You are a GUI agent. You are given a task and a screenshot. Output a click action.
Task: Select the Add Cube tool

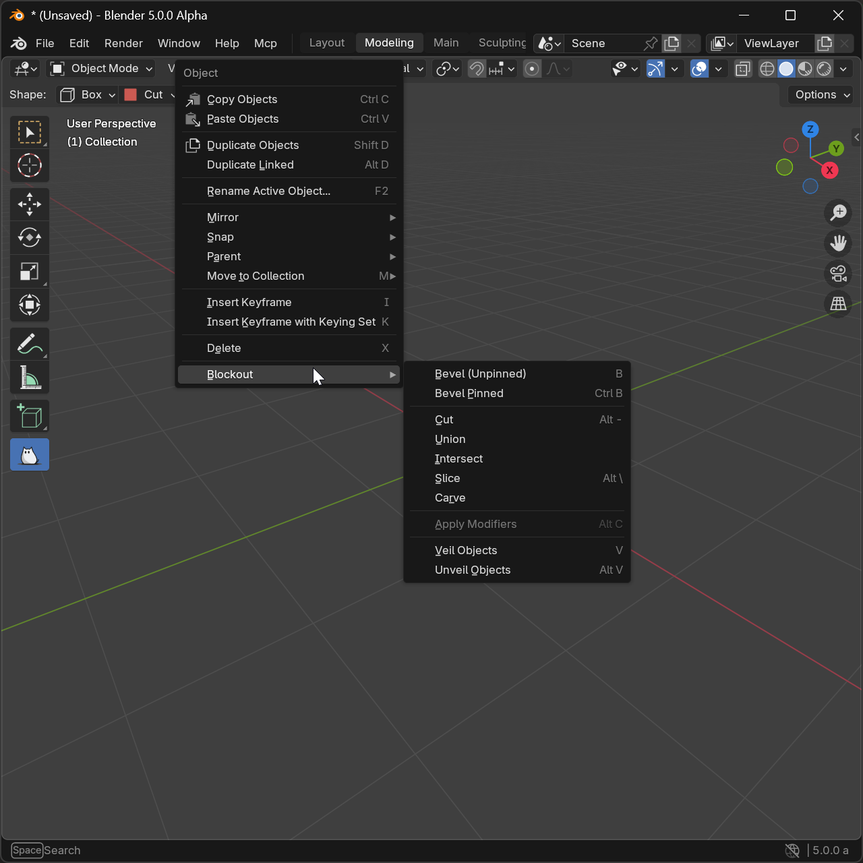(30, 417)
